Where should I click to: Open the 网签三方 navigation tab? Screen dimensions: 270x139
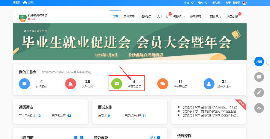click(215, 17)
